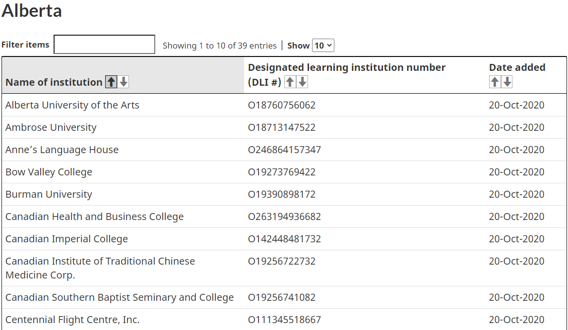Click the Alberta heading
568x330 pixels.
click(x=32, y=10)
